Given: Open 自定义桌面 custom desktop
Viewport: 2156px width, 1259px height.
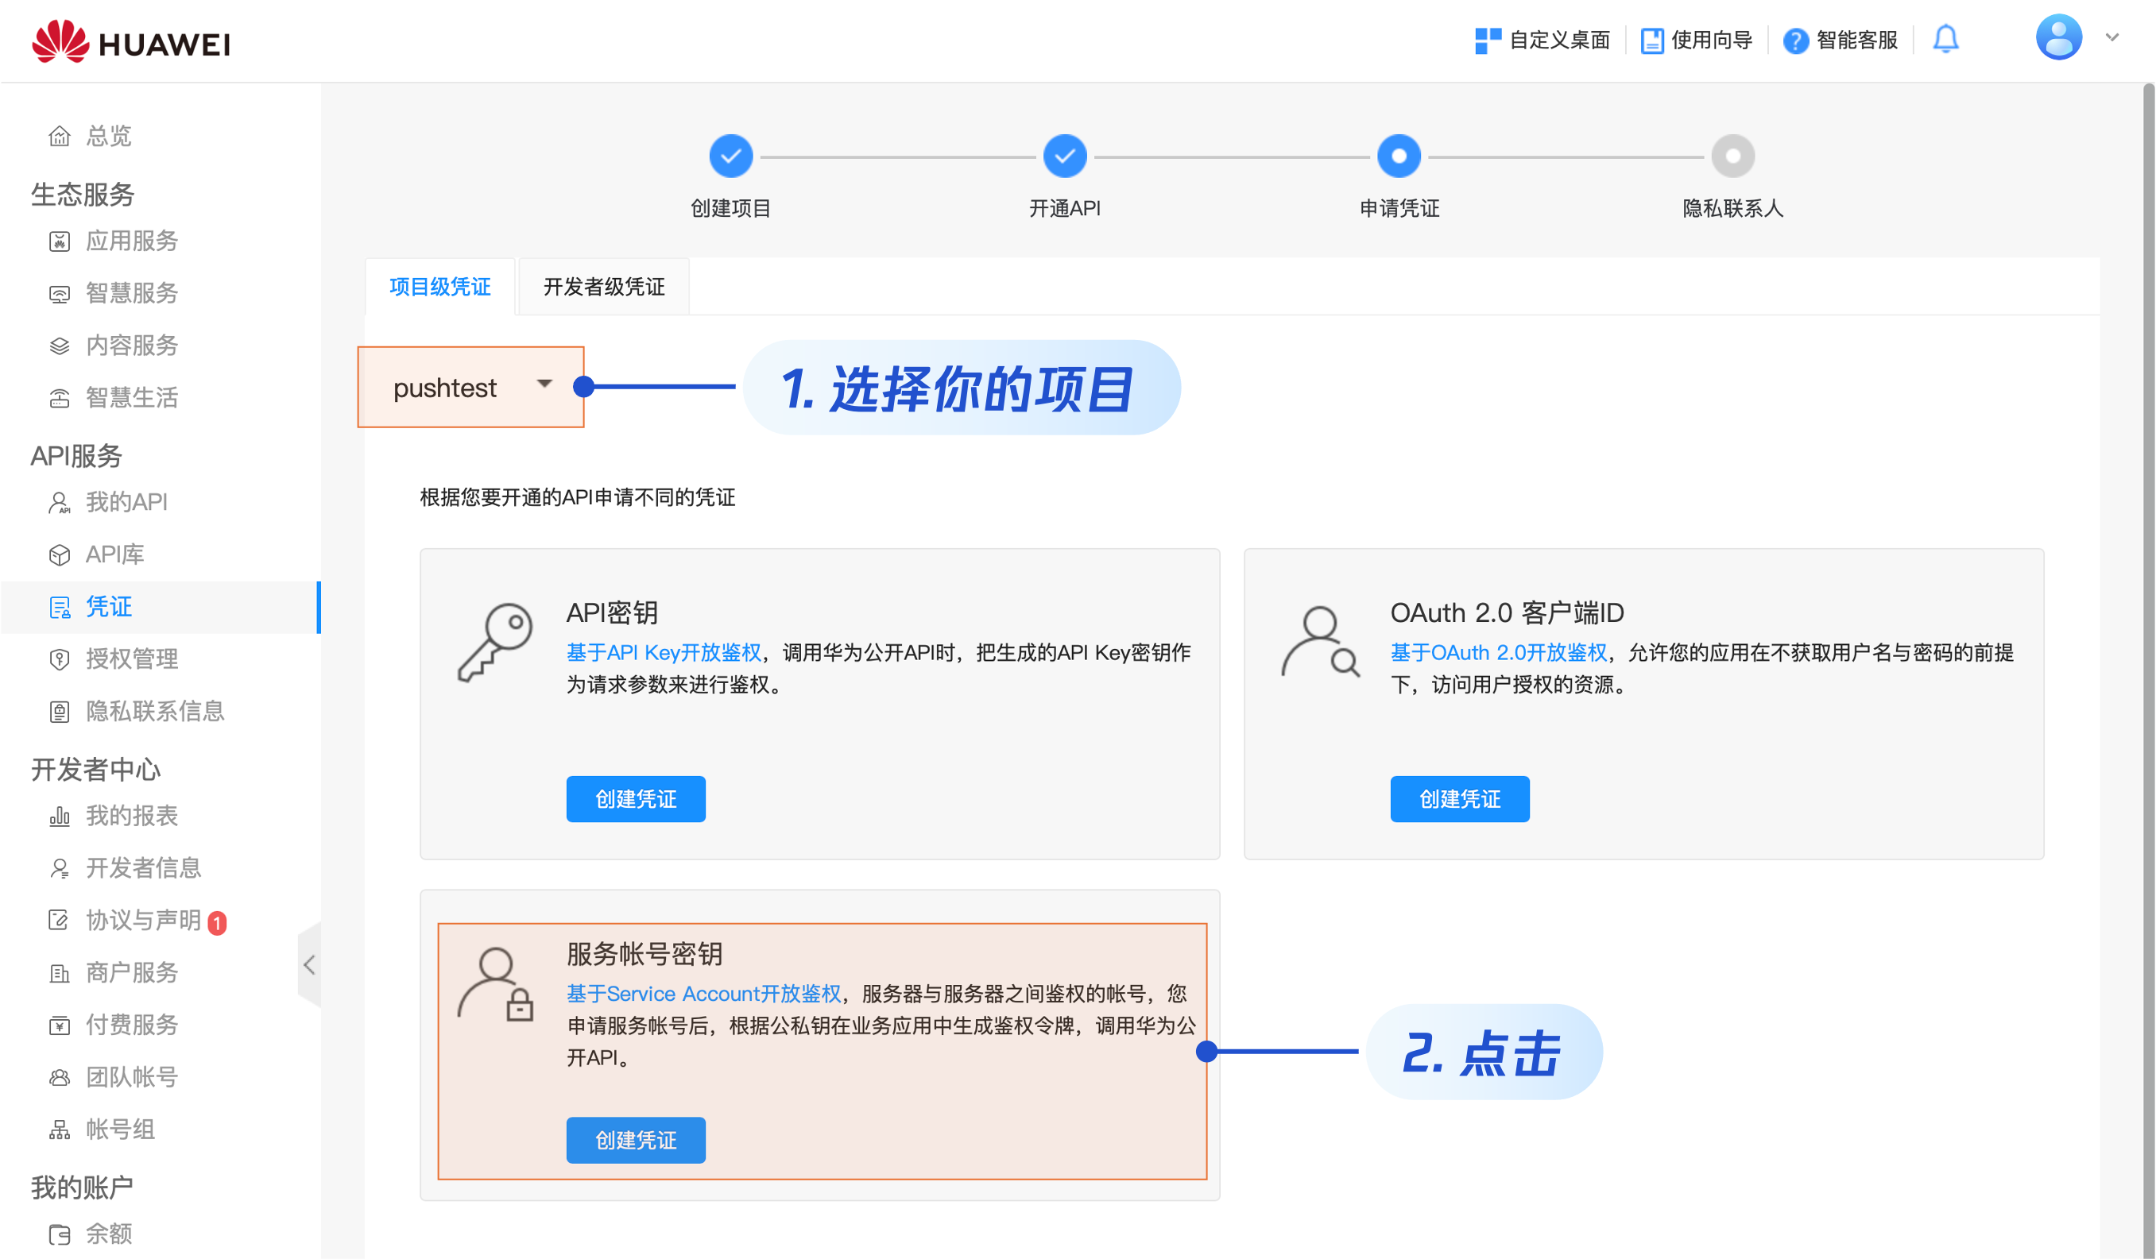Looking at the screenshot, I should point(1542,41).
